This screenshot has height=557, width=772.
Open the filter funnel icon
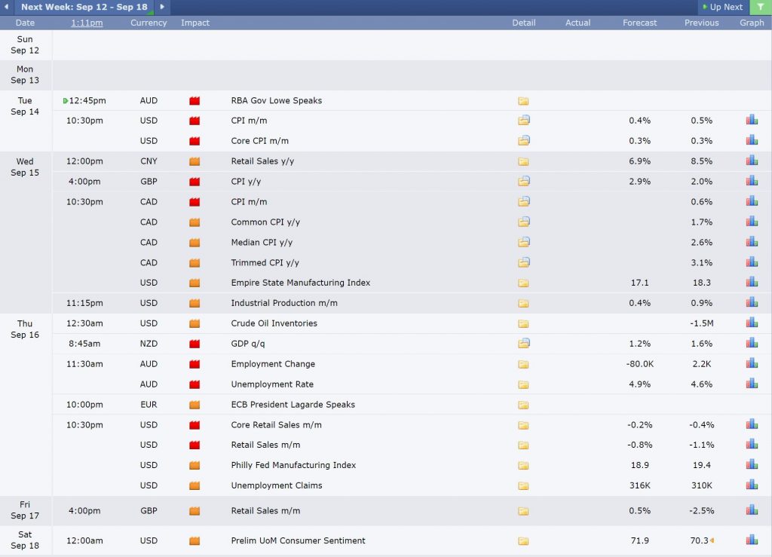(x=760, y=7)
